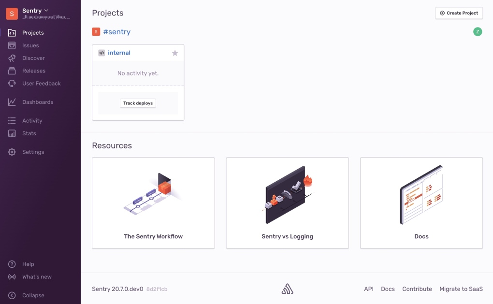Click the Sentry logo in footer
The width and height of the screenshot is (493, 304).
point(288,289)
